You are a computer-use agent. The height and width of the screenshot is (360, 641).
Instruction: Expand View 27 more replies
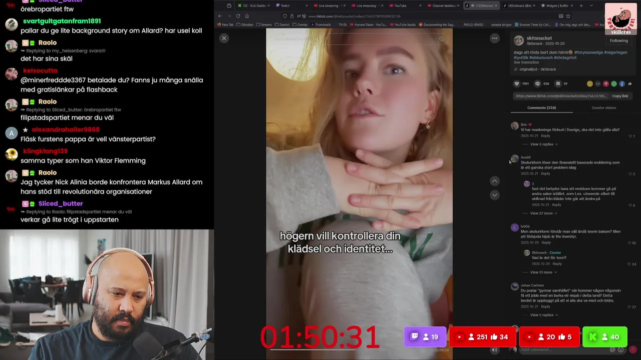[543, 213]
